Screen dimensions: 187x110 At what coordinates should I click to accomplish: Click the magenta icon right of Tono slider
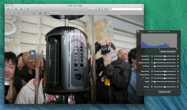click(178, 78)
